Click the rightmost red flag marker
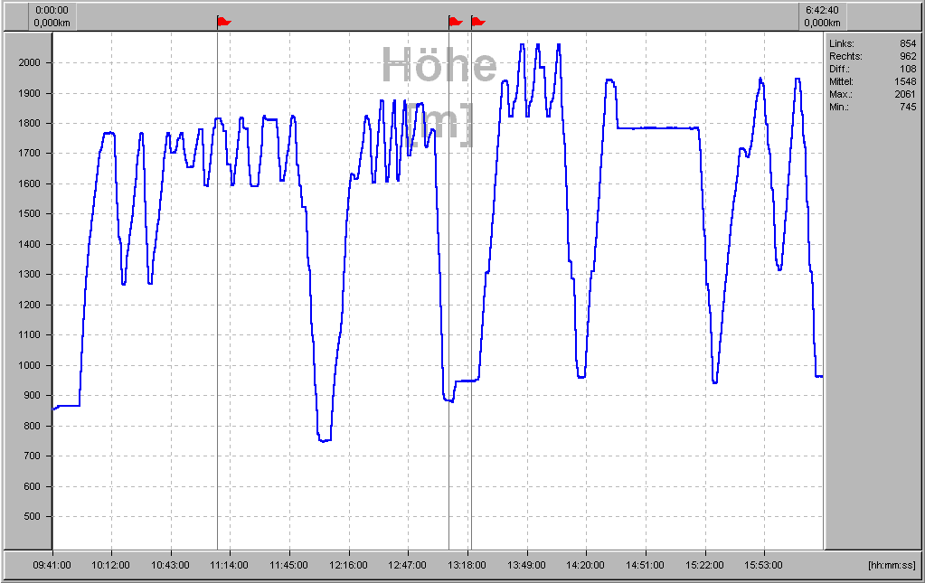The height and width of the screenshot is (583, 925). click(478, 21)
